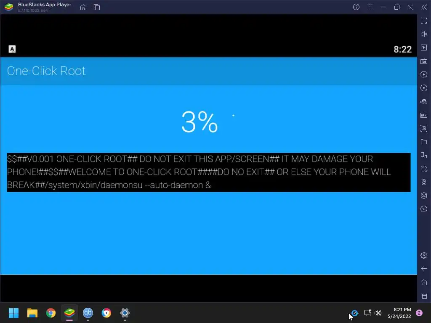Viewport: 431px width, 323px height.
Task: Click the Install APK sidebar icon
Action: pos(424,115)
